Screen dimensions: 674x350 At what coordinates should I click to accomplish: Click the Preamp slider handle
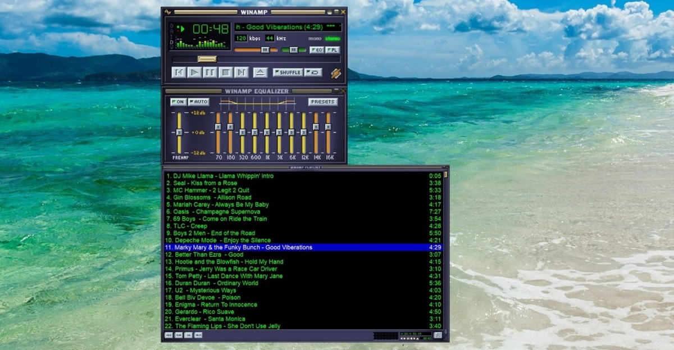[x=179, y=132]
